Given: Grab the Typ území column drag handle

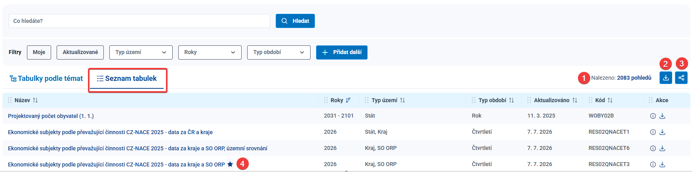Looking at the screenshot, I should point(367,100).
